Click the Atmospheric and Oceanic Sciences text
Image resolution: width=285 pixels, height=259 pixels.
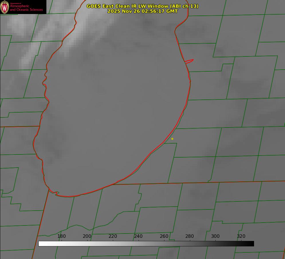26,8
